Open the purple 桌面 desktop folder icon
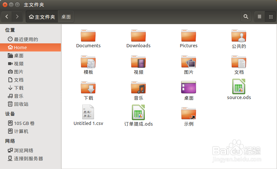The image size is (277, 169). tap(189, 87)
